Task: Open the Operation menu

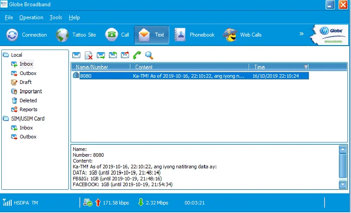Action: click(31, 17)
